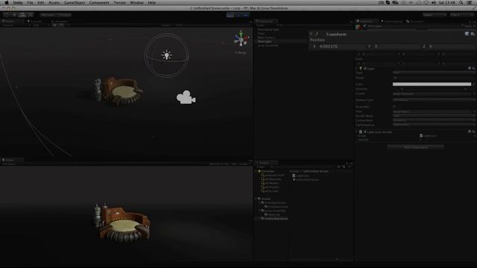Image resolution: width=477 pixels, height=268 pixels.
Task: Open the script component gear menu
Action: click(x=474, y=132)
